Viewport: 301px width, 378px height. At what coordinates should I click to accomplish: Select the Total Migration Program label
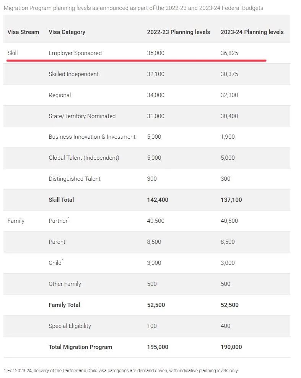(80, 347)
